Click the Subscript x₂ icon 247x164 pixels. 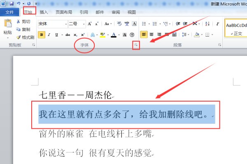pyautogui.click(x=75, y=35)
